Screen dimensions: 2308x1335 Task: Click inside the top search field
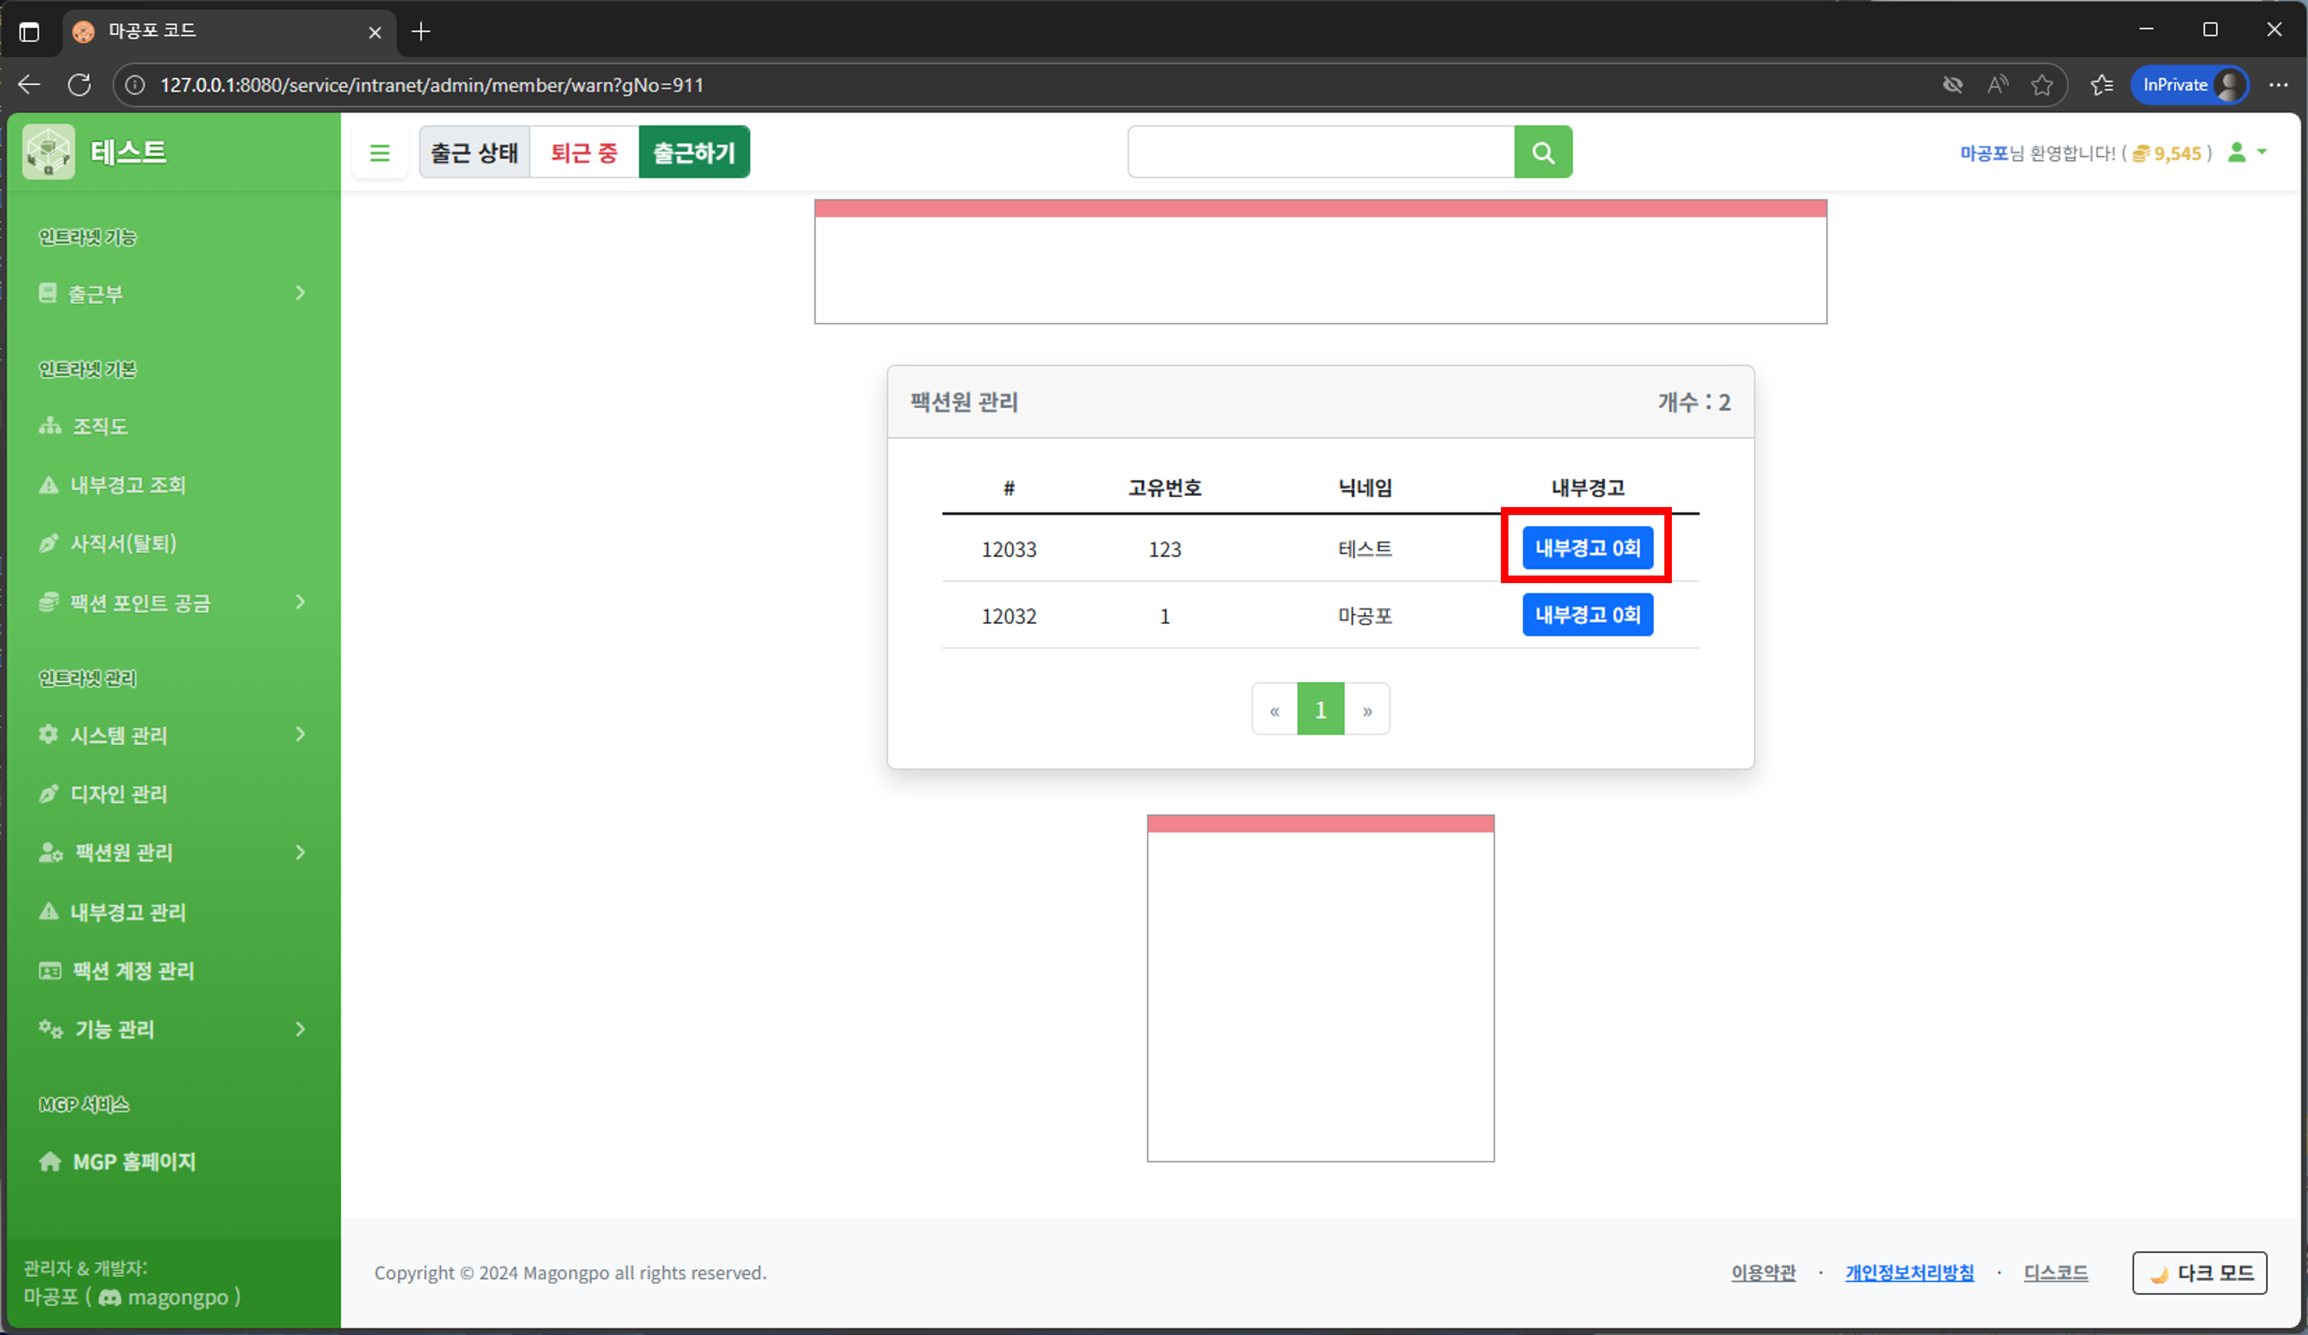(1320, 152)
